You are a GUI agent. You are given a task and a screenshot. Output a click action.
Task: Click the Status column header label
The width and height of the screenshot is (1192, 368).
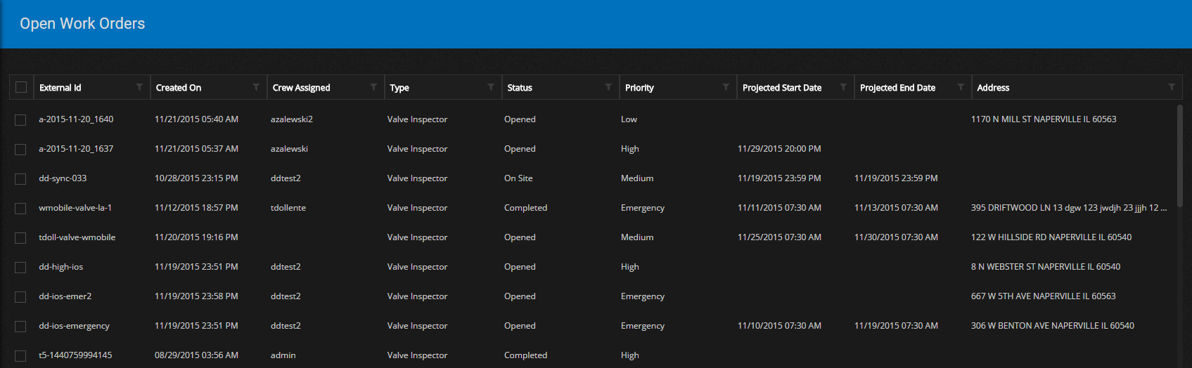click(520, 88)
